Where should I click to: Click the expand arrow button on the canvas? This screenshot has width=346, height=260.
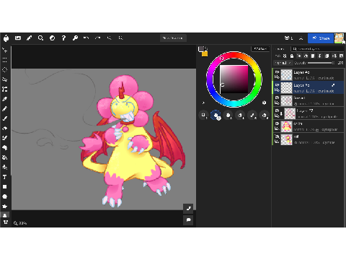(188, 209)
